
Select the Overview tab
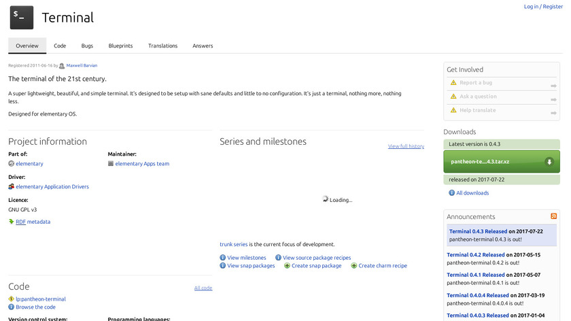[27, 46]
